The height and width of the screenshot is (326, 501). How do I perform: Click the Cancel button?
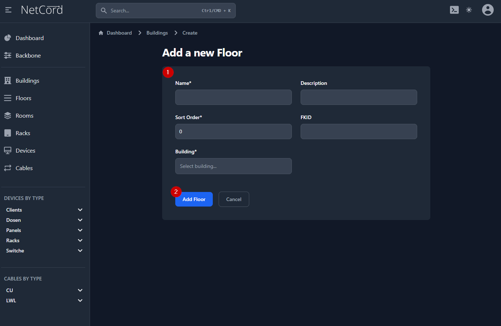234,199
